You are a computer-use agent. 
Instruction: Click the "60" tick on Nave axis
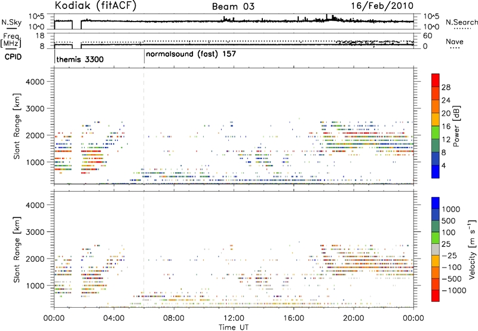pyautogui.click(x=427, y=36)
